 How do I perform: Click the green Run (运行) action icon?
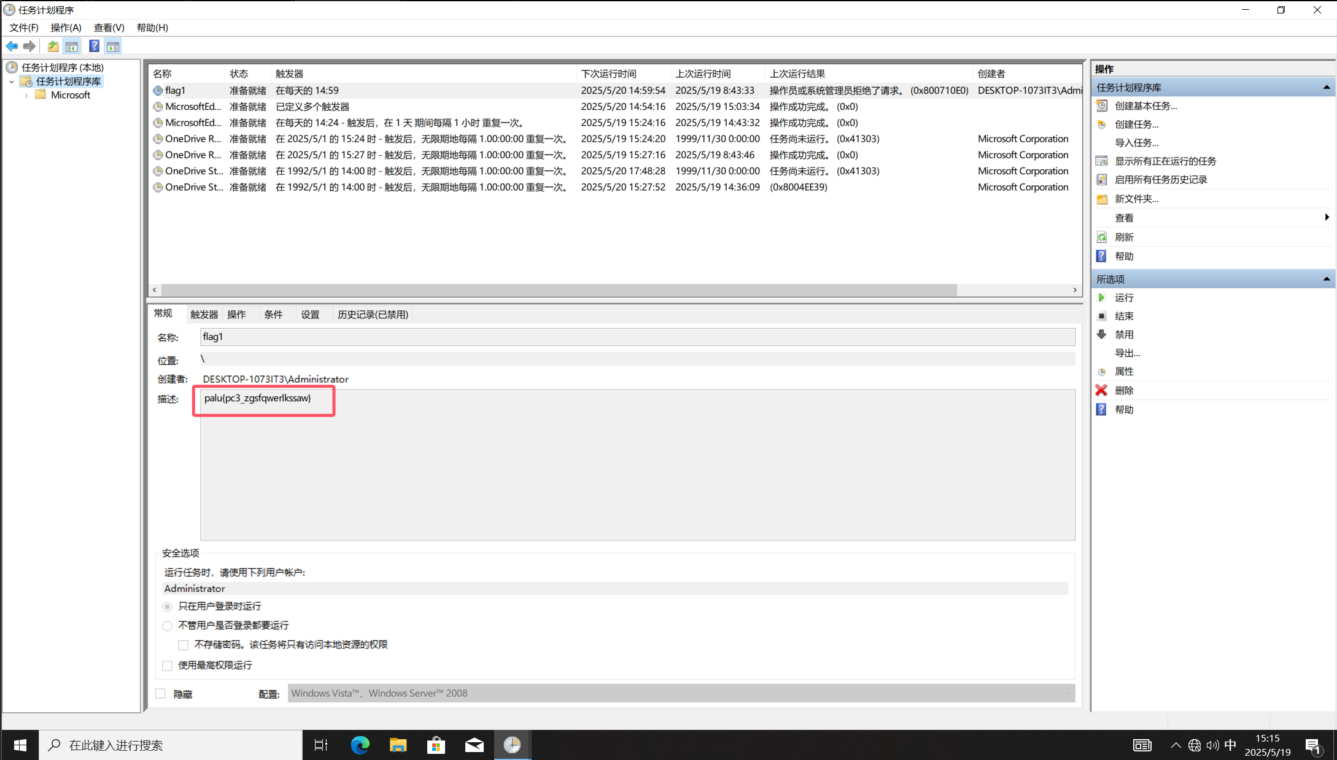[x=1101, y=297]
